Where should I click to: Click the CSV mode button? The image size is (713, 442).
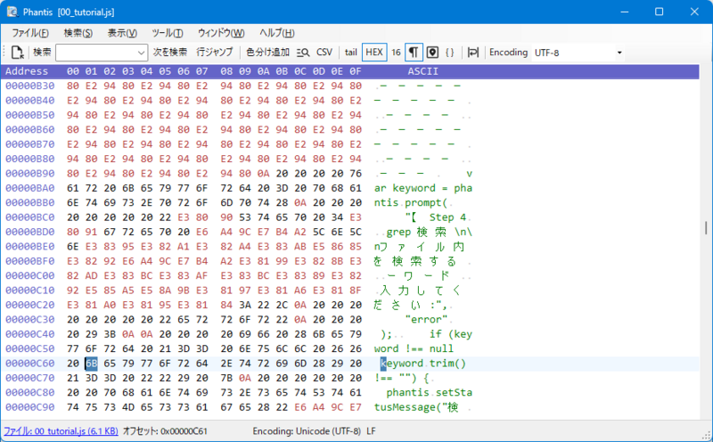coord(324,53)
